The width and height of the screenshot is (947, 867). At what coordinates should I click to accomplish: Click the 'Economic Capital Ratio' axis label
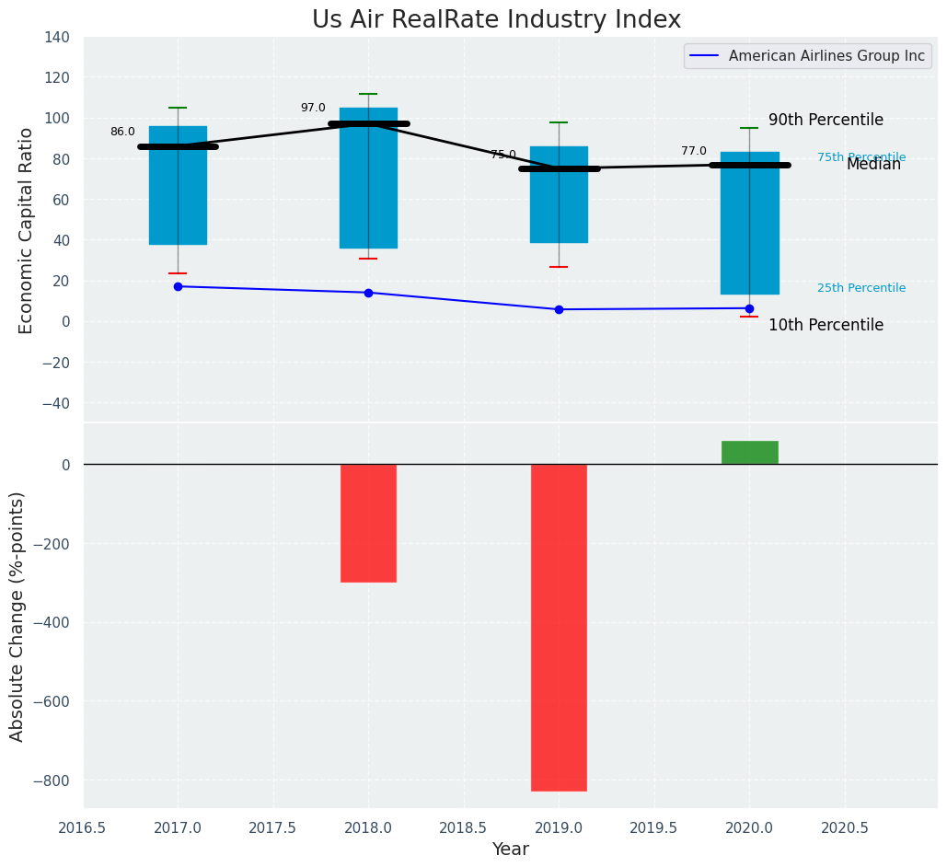click(25, 231)
